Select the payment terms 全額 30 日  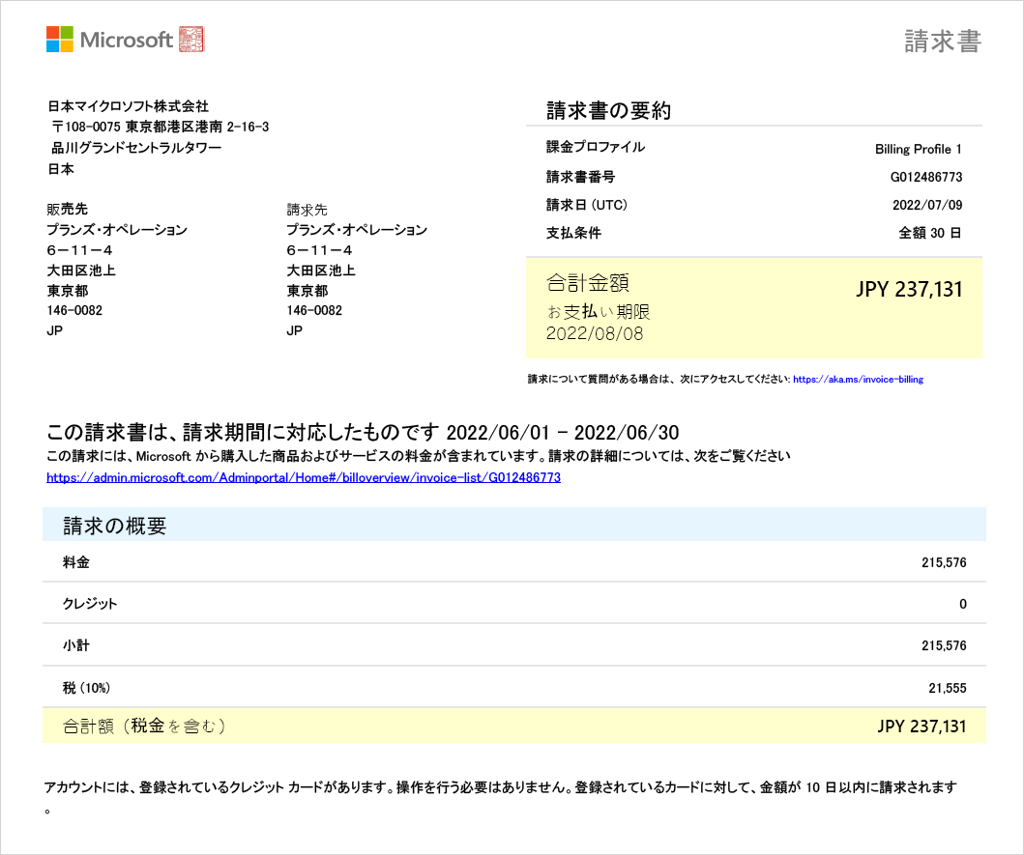[x=930, y=233]
